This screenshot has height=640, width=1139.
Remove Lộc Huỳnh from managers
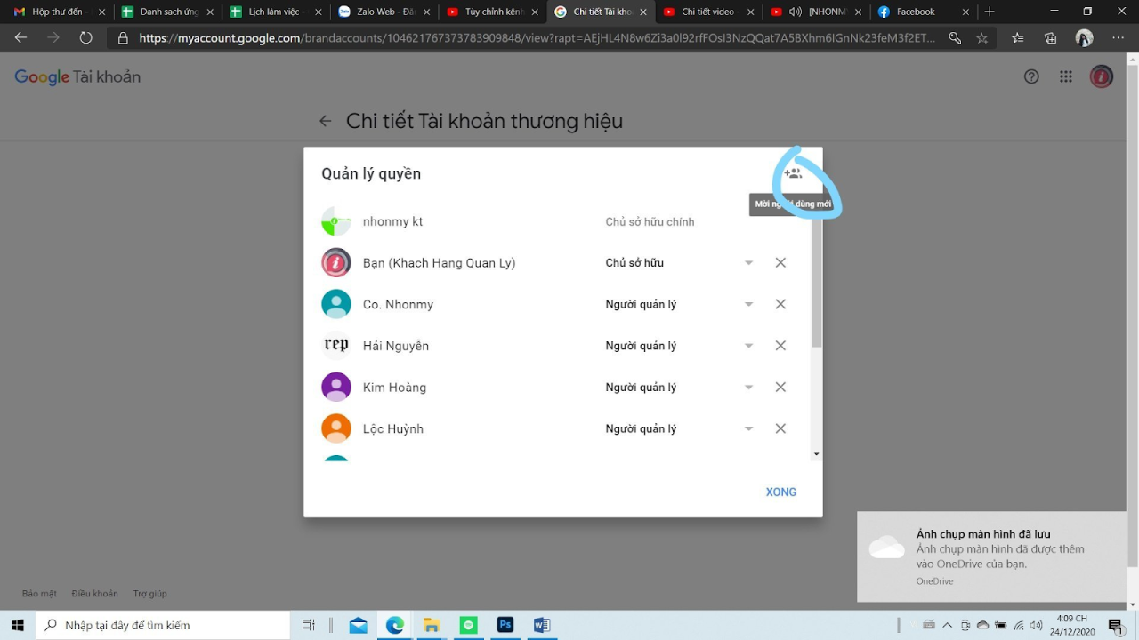780,428
